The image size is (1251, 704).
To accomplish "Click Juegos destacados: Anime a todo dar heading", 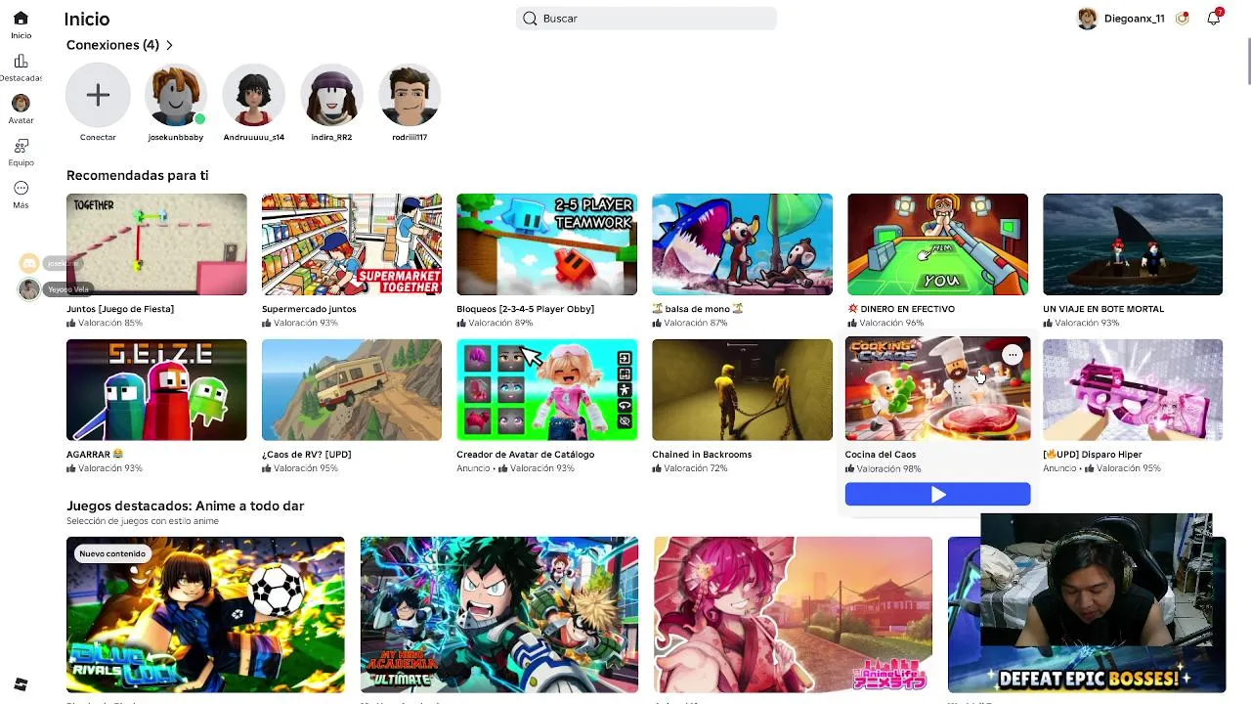I will pyautogui.click(x=185, y=506).
